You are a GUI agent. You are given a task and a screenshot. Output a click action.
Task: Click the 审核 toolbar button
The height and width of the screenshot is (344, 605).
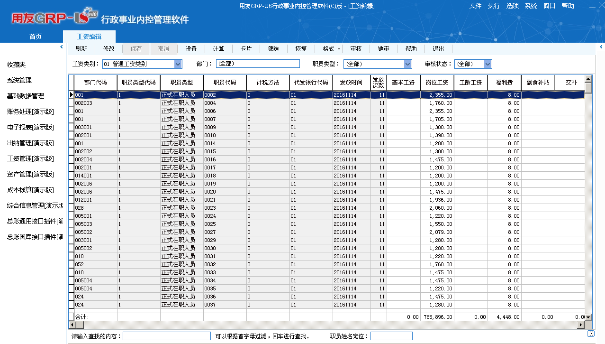(x=356, y=49)
